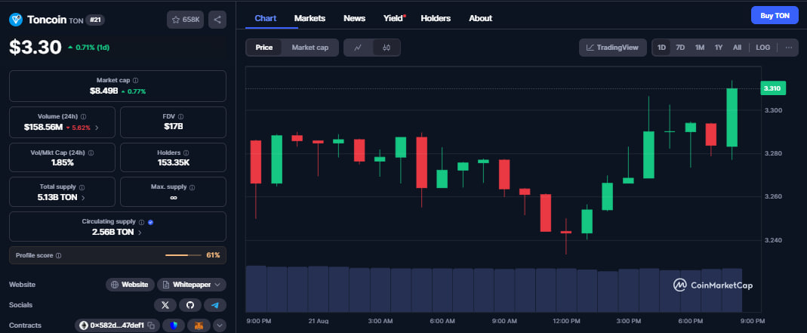Open the X (Twitter) social link
This screenshot has height=333, width=807.
coord(165,305)
